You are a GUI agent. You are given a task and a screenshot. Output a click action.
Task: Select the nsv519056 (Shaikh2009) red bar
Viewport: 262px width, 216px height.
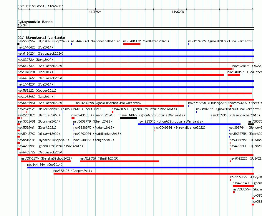(120, 161)
